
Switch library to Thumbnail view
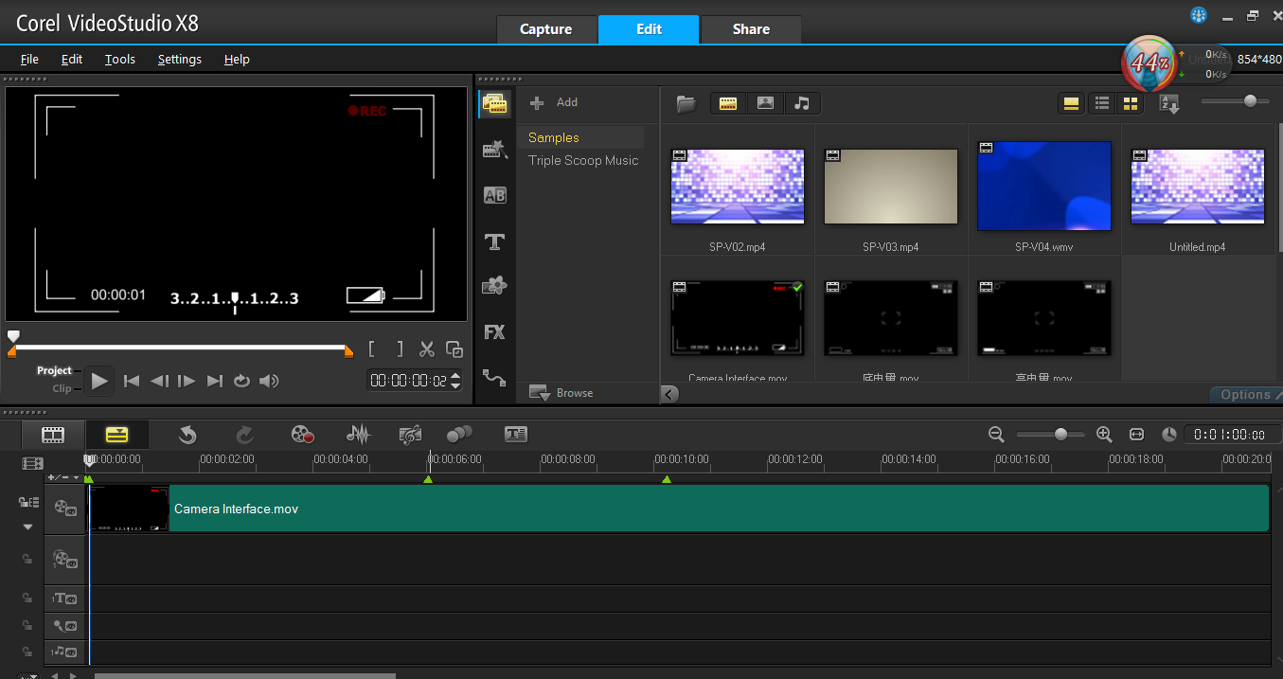point(1130,103)
